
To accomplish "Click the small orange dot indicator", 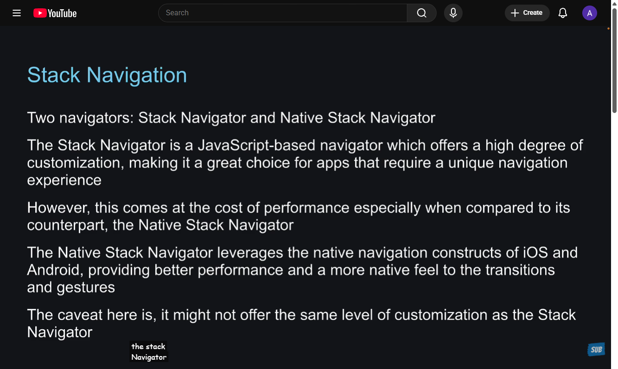I will click(608, 29).
